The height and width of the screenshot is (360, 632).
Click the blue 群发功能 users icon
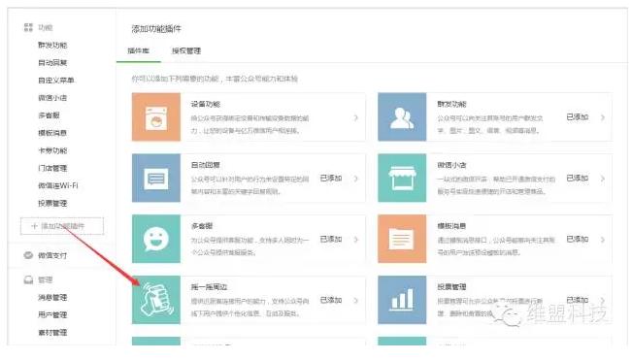click(x=402, y=116)
